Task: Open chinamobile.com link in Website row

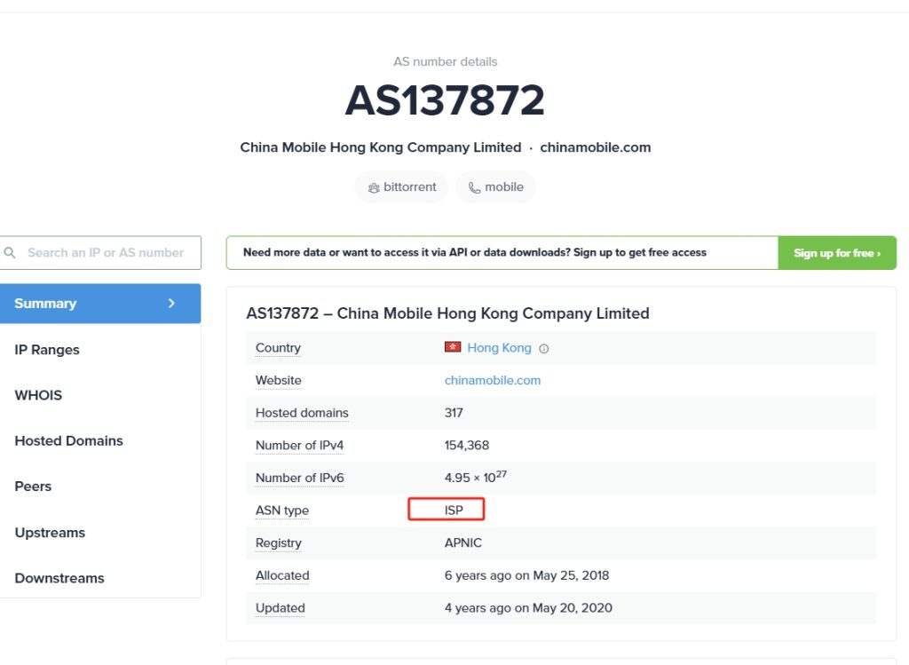Action: (493, 380)
